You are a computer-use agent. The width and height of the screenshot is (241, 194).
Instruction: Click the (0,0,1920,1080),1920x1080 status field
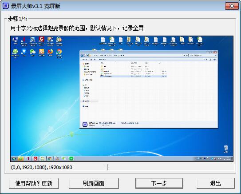58,167
